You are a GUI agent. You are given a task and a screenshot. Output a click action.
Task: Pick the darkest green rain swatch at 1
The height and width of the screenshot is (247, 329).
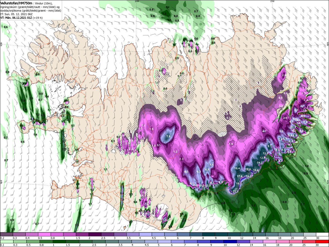click(59, 242)
